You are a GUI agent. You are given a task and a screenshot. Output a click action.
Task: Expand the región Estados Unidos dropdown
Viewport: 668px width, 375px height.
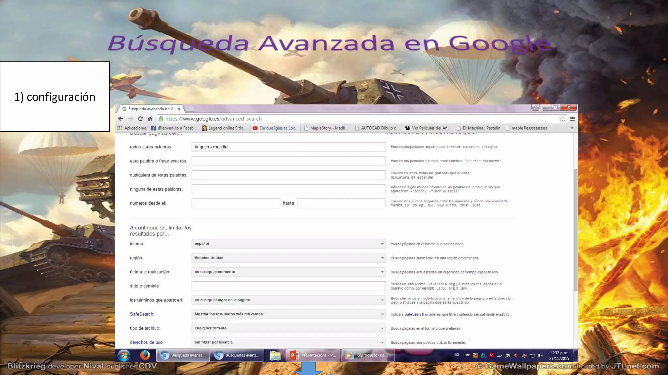coord(288,258)
